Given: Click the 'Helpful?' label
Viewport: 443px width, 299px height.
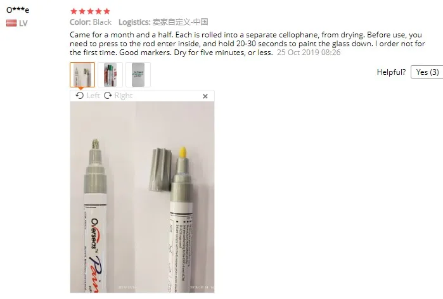Looking at the screenshot, I should pyautogui.click(x=391, y=72).
